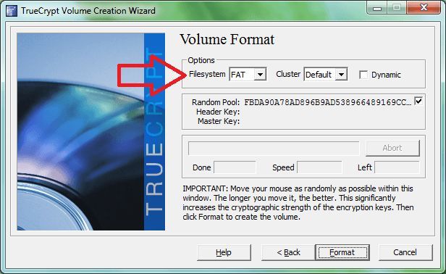This screenshot has height=274, width=446.
Task: Click the Speed value field
Action: pos(319,167)
